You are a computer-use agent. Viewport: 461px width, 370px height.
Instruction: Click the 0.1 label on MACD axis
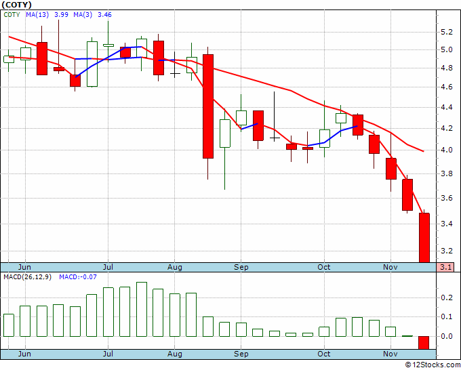(x=447, y=317)
